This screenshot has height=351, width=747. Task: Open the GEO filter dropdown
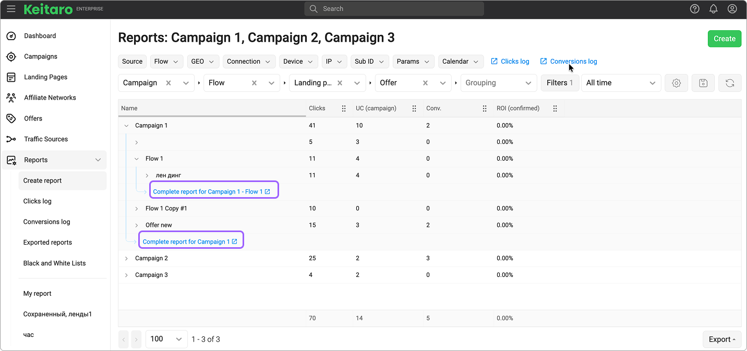pyautogui.click(x=203, y=62)
